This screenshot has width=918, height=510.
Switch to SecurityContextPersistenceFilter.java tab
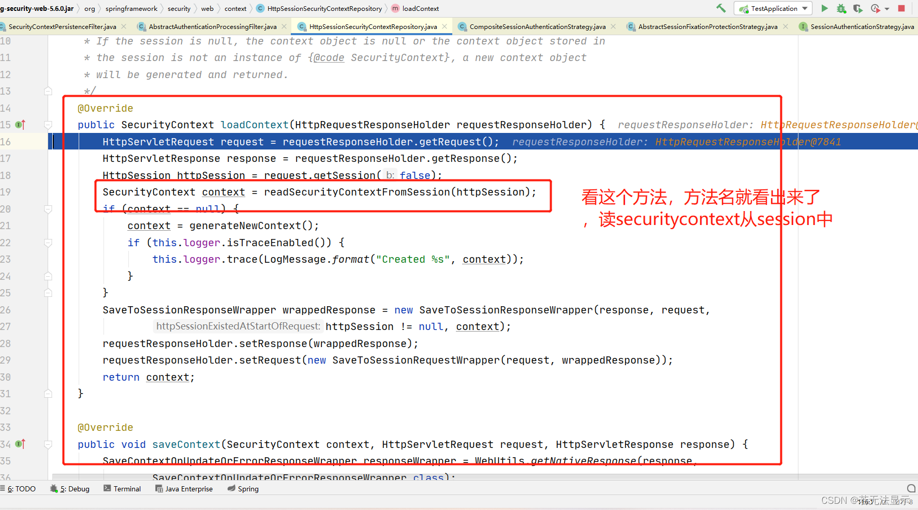(x=62, y=26)
